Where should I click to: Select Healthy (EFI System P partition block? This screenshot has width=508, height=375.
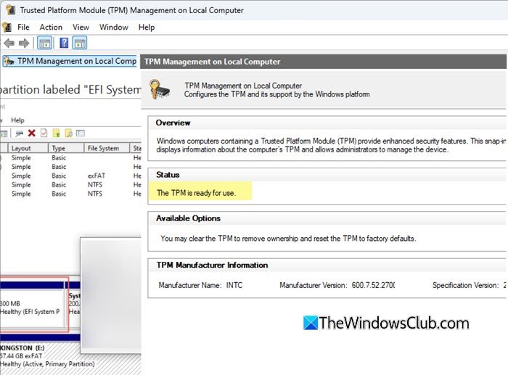33,308
